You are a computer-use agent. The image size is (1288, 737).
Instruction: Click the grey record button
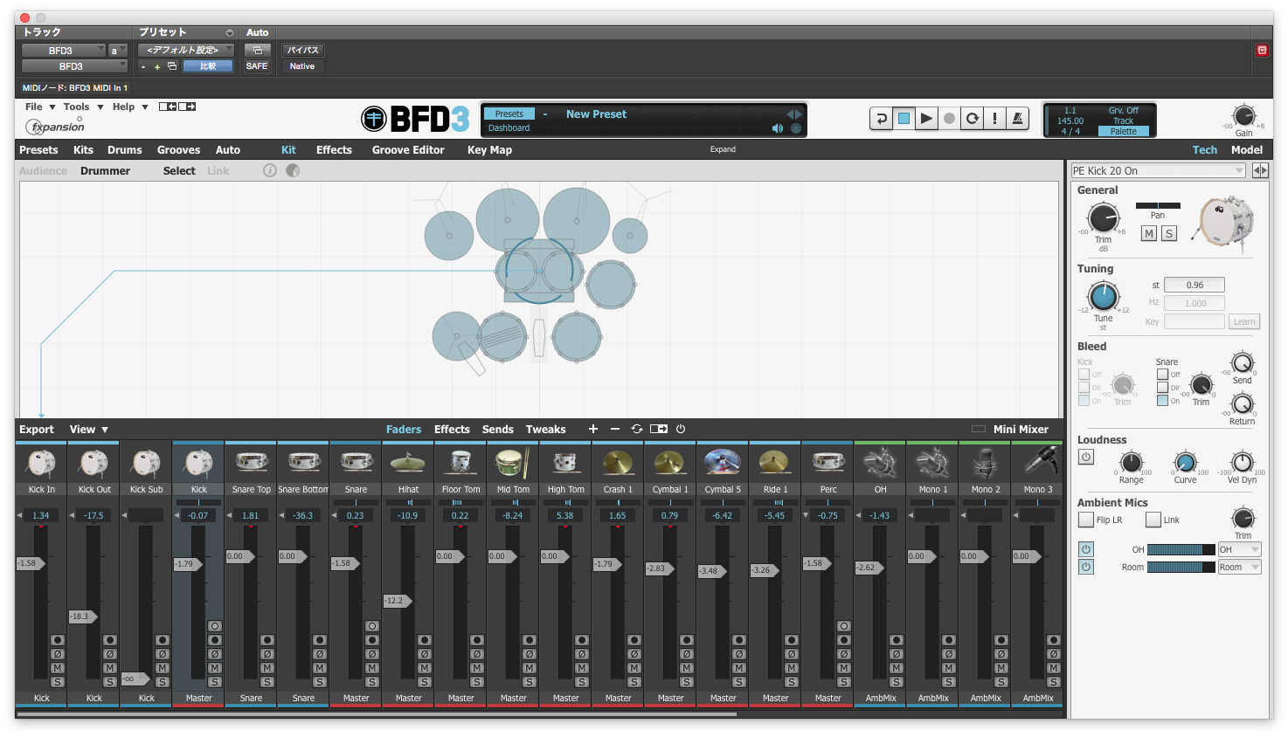tap(949, 119)
